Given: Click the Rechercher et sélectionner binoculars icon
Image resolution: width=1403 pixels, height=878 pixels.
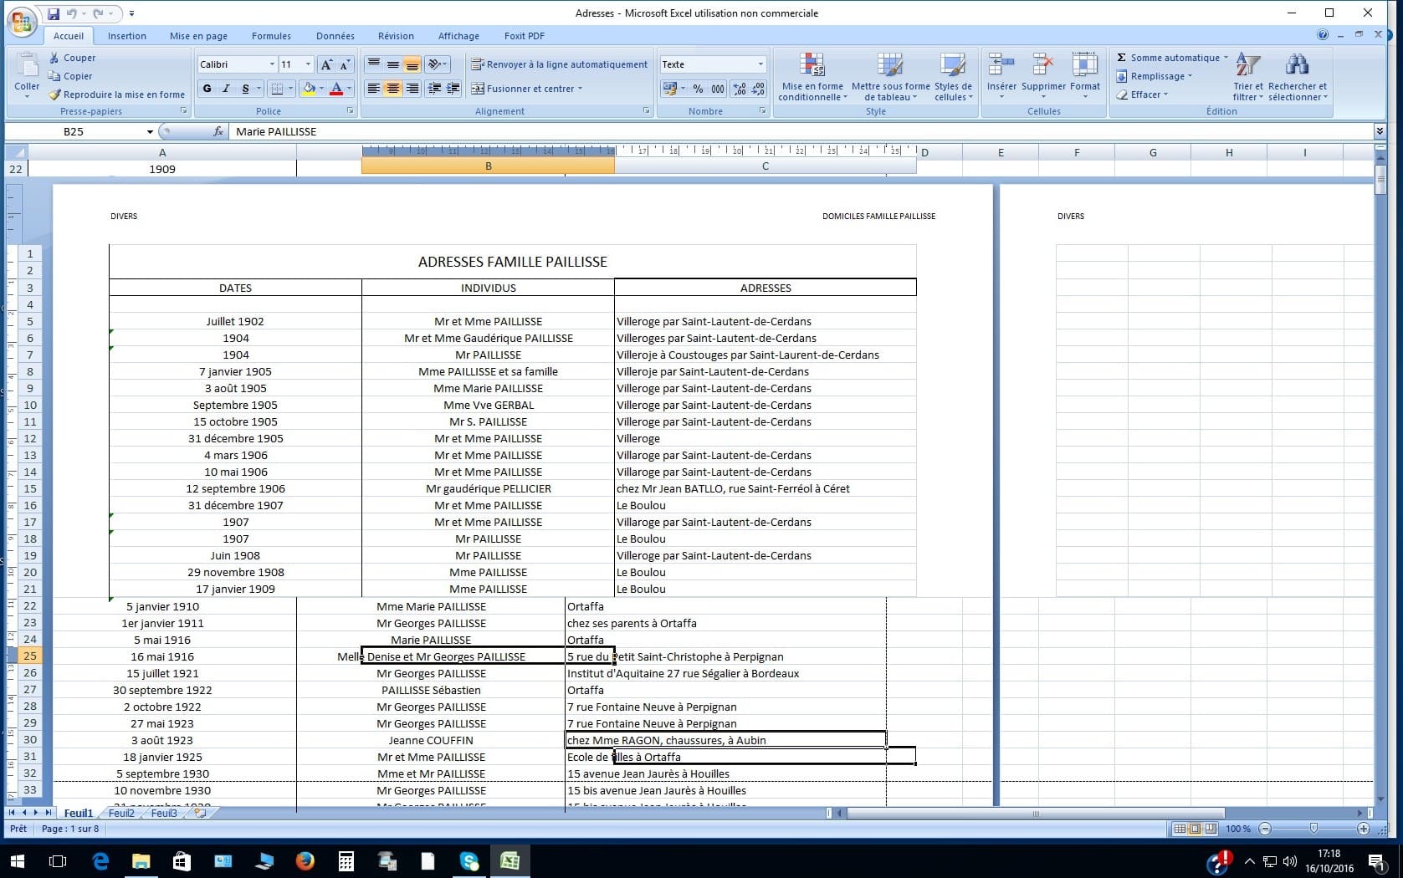Looking at the screenshot, I should click(1297, 65).
